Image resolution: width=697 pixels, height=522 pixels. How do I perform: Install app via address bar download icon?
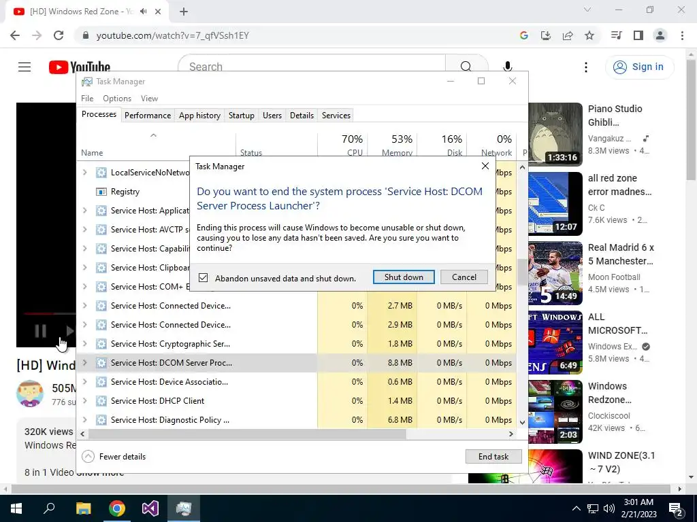click(546, 35)
